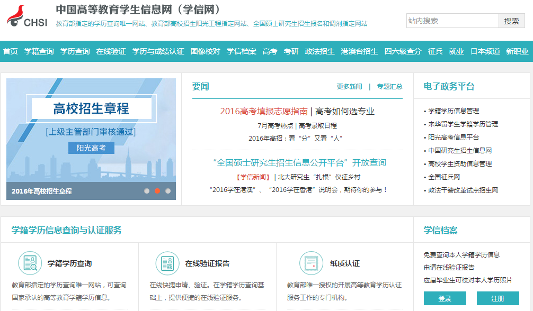Screen dimensions: 533x311
Task: Open 政法干警改革试点招生网 link
Action: 463,190
